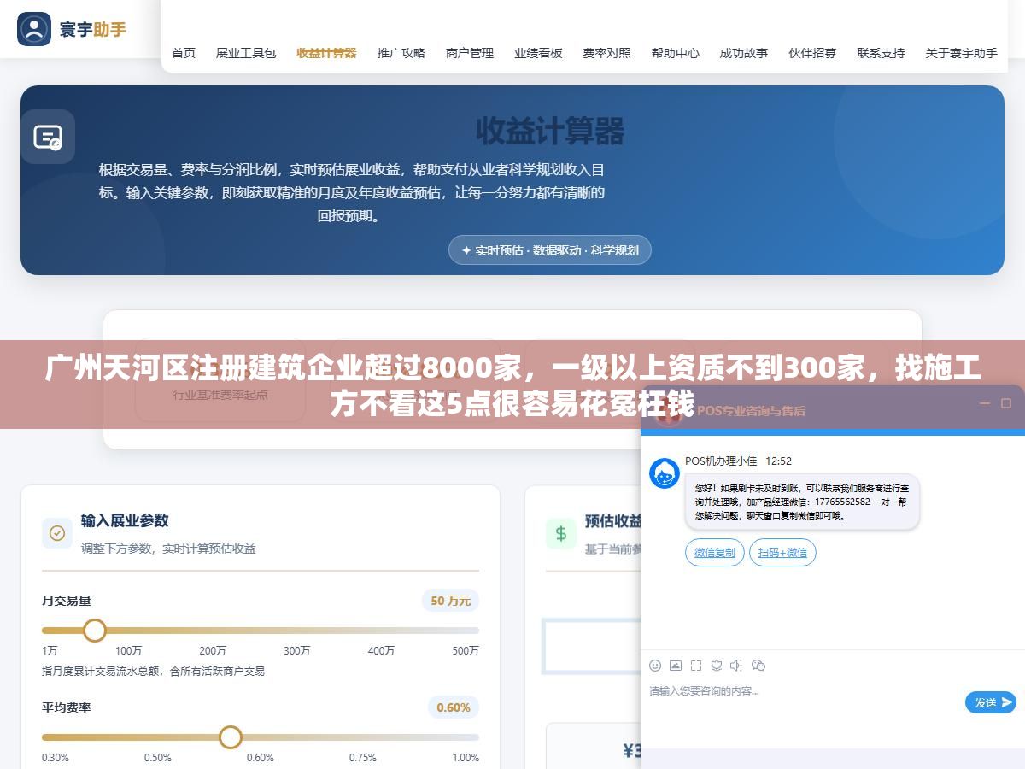The width and height of the screenshot is (1025, 769).
Task: Click the send-image icon in chat toolbar
Action: [x=676, y=665]
